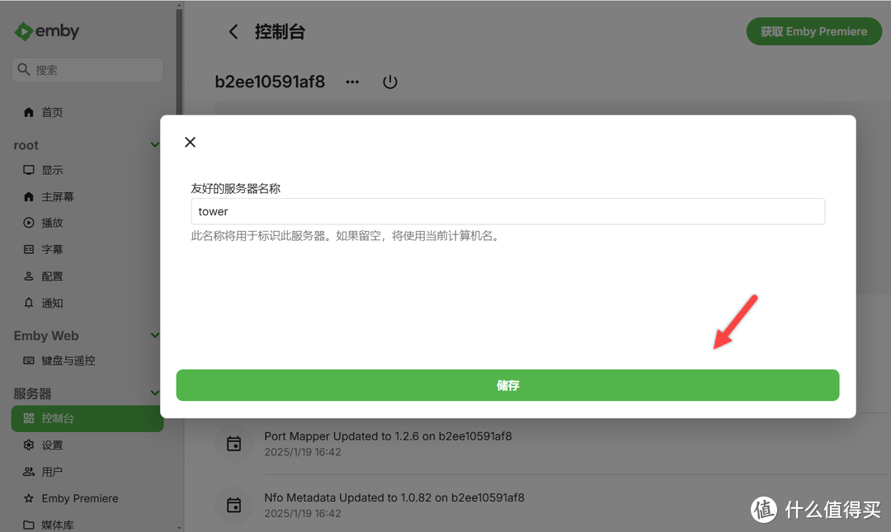Go back using the arrow beside 控制台

(x=233, y=32)
